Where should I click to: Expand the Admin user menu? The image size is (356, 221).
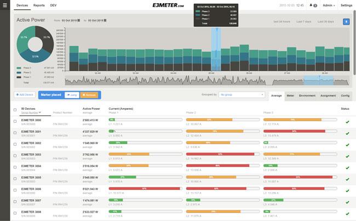click(329, 5)
